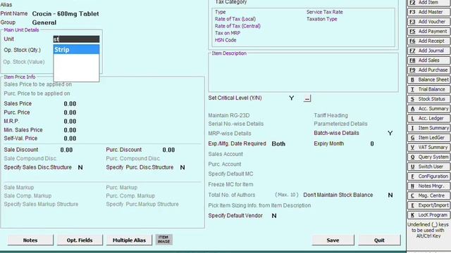Open the Add Purchase shortcut

(x=428, y=70)
